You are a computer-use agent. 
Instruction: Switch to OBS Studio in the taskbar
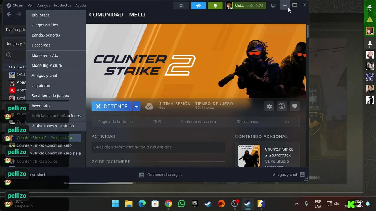pyautogui.click(x=235, y=204)
